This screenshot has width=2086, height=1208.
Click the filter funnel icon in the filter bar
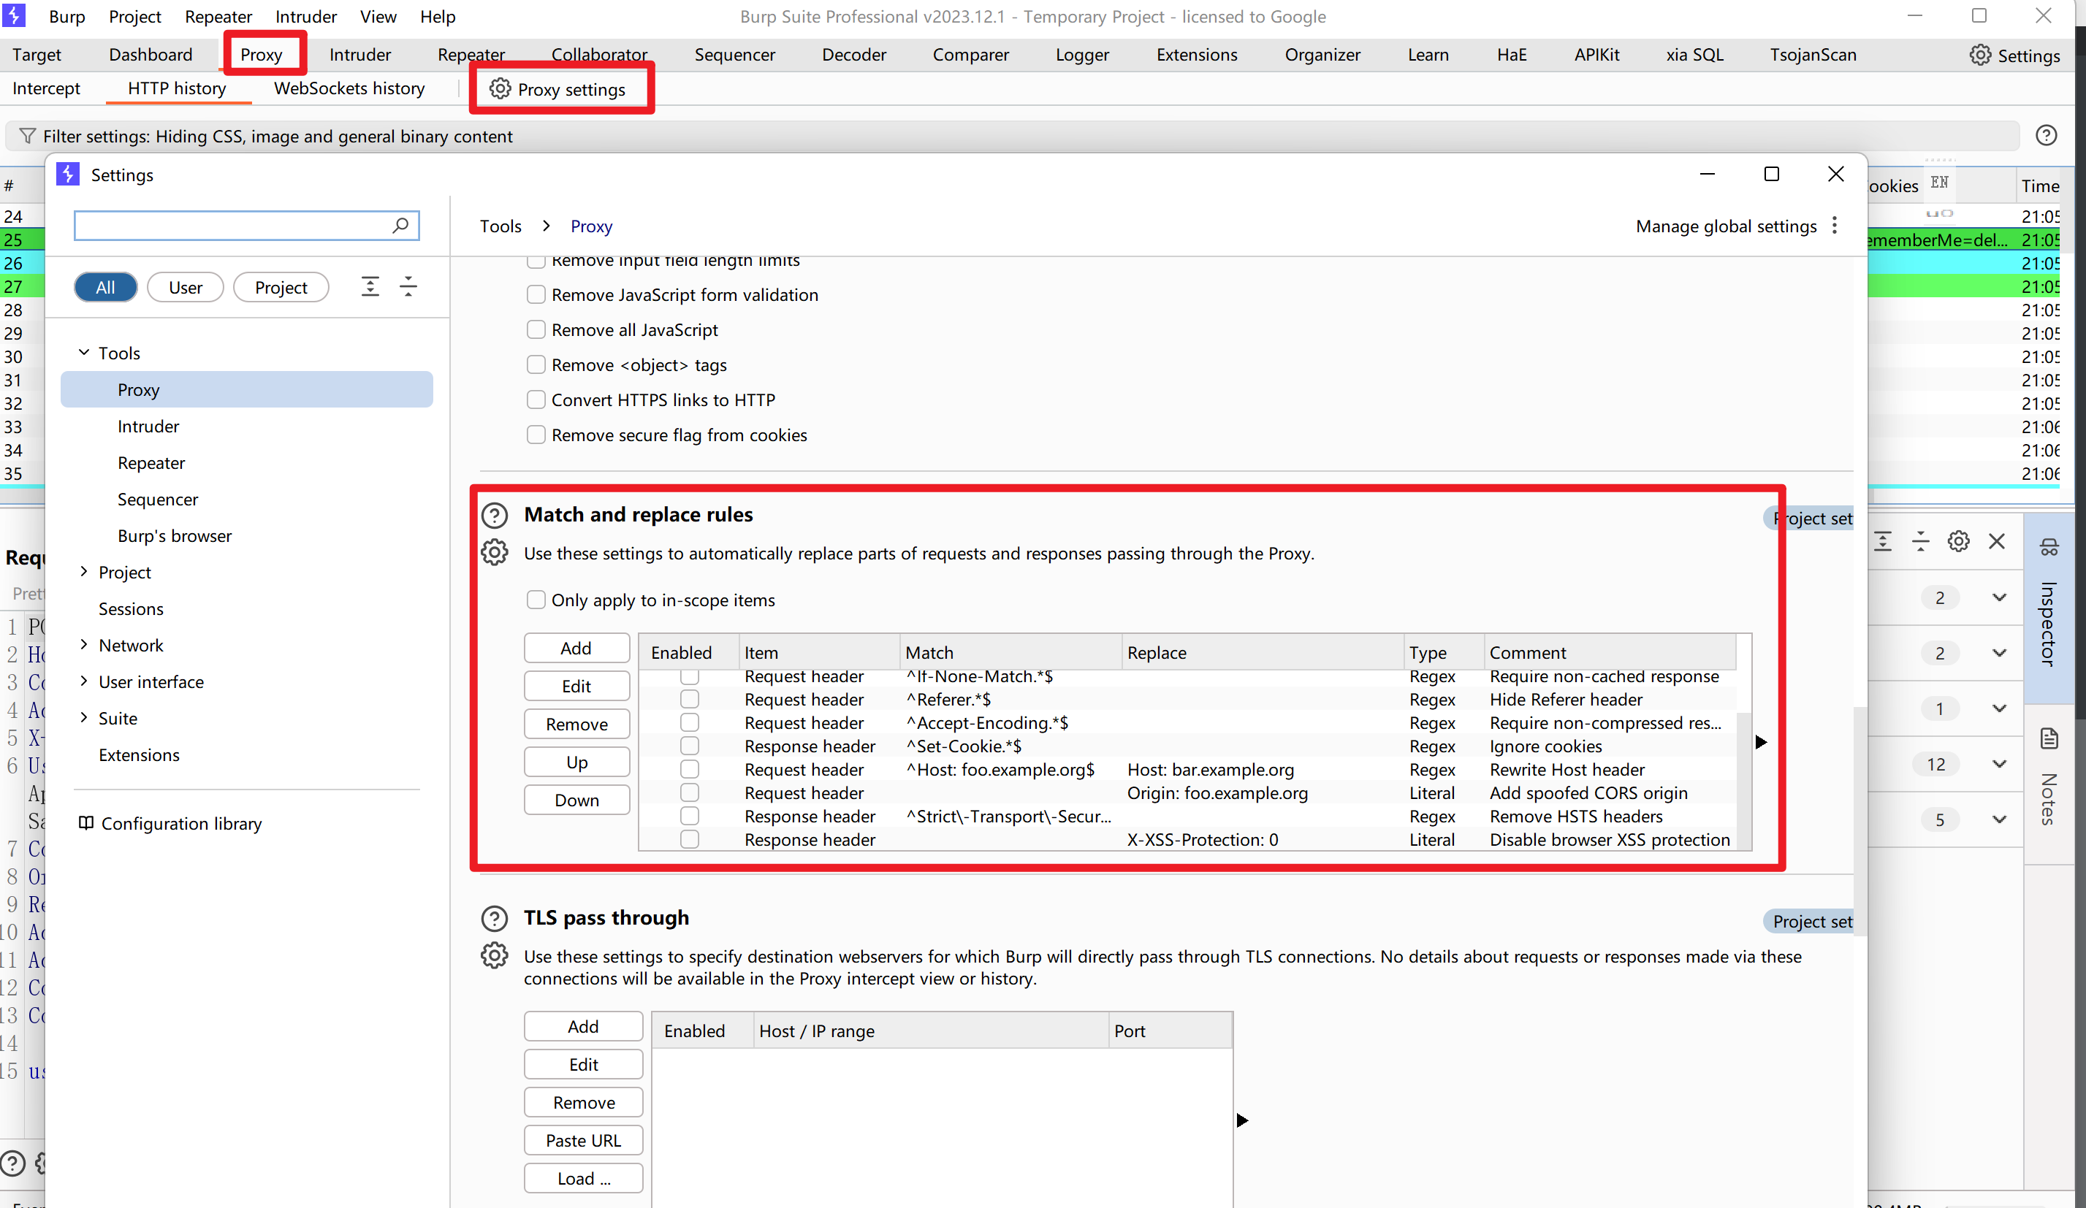click(27, 136)
